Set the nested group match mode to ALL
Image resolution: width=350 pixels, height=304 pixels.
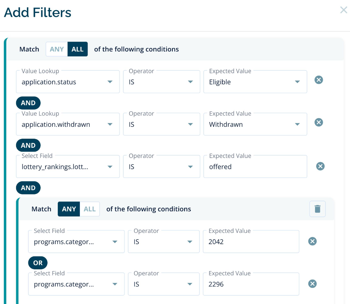coord(90,209)
